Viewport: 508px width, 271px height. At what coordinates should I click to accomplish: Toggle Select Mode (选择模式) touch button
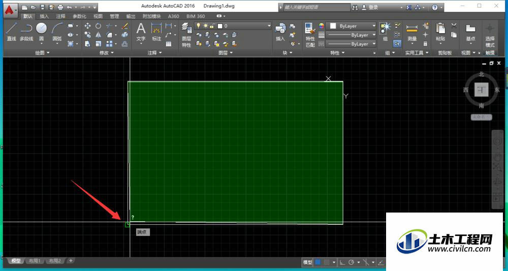[x=490, y=35]
